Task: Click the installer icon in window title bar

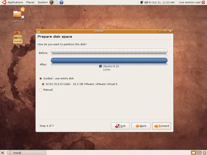Action: tap(38, 31)
